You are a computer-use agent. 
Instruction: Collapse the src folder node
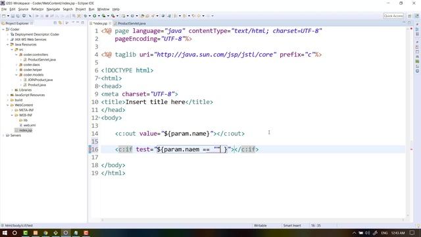(12, 49)
